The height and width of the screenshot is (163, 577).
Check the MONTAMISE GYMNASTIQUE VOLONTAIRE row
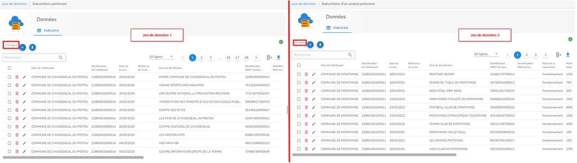point(298,116)
